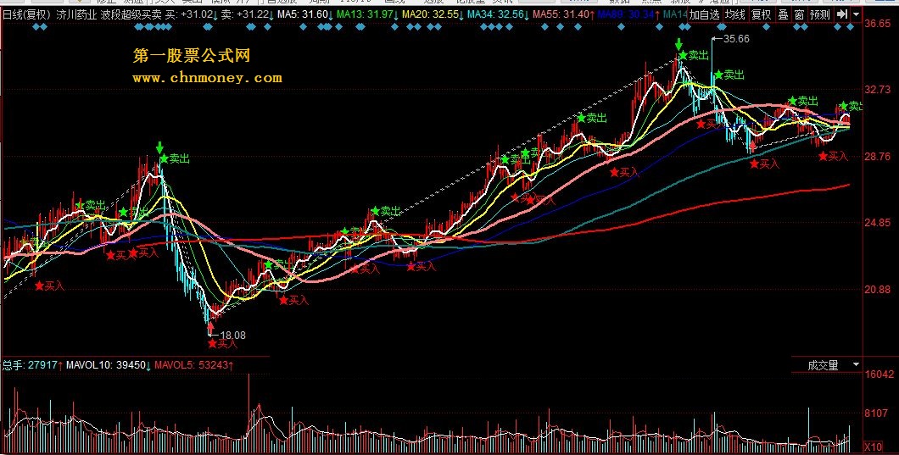This screenshot has height=455, width=899.
Task: Click the 16042 volume axis value
Action: (x=879, y=375)
